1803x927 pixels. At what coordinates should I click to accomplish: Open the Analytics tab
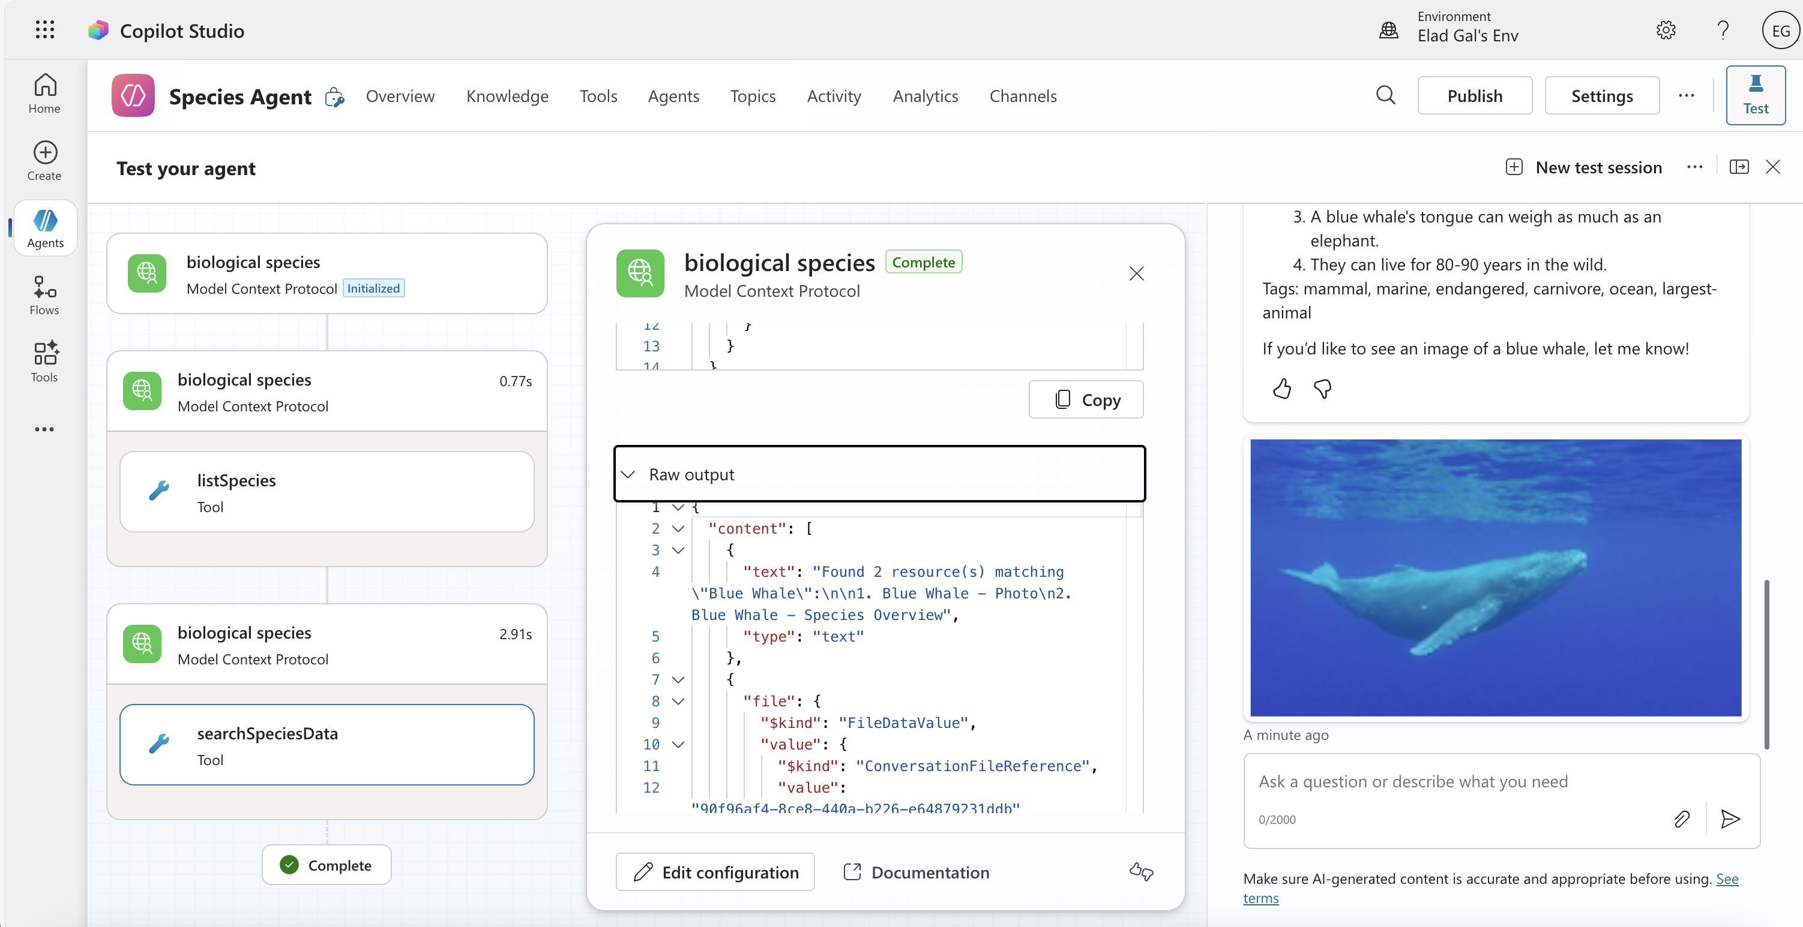924,96
